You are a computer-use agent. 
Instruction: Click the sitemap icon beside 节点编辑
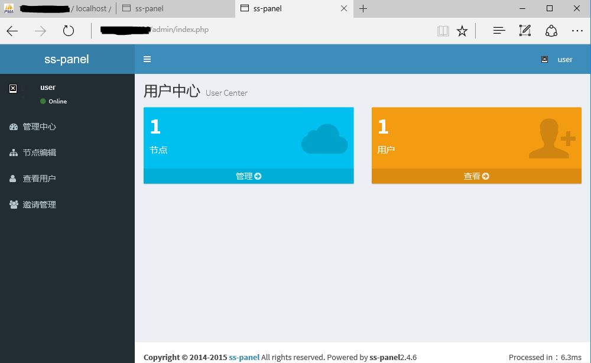point(14,153)
